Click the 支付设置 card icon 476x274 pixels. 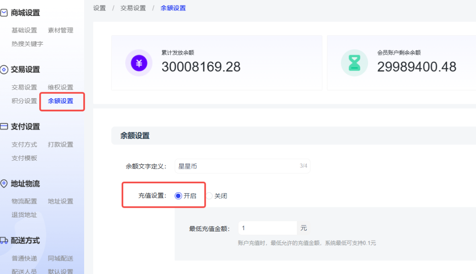point(4,126)
